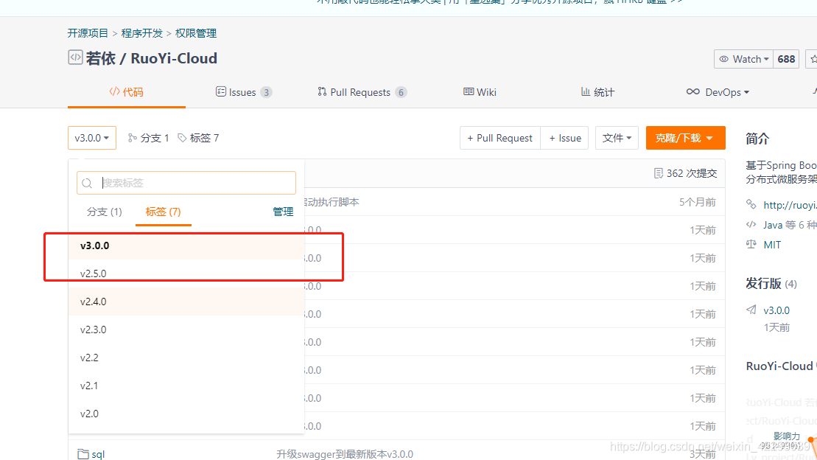Open the v3.0.0 release under 发行版
This screenshot has height=460, width=817.
tap(776, 310)
